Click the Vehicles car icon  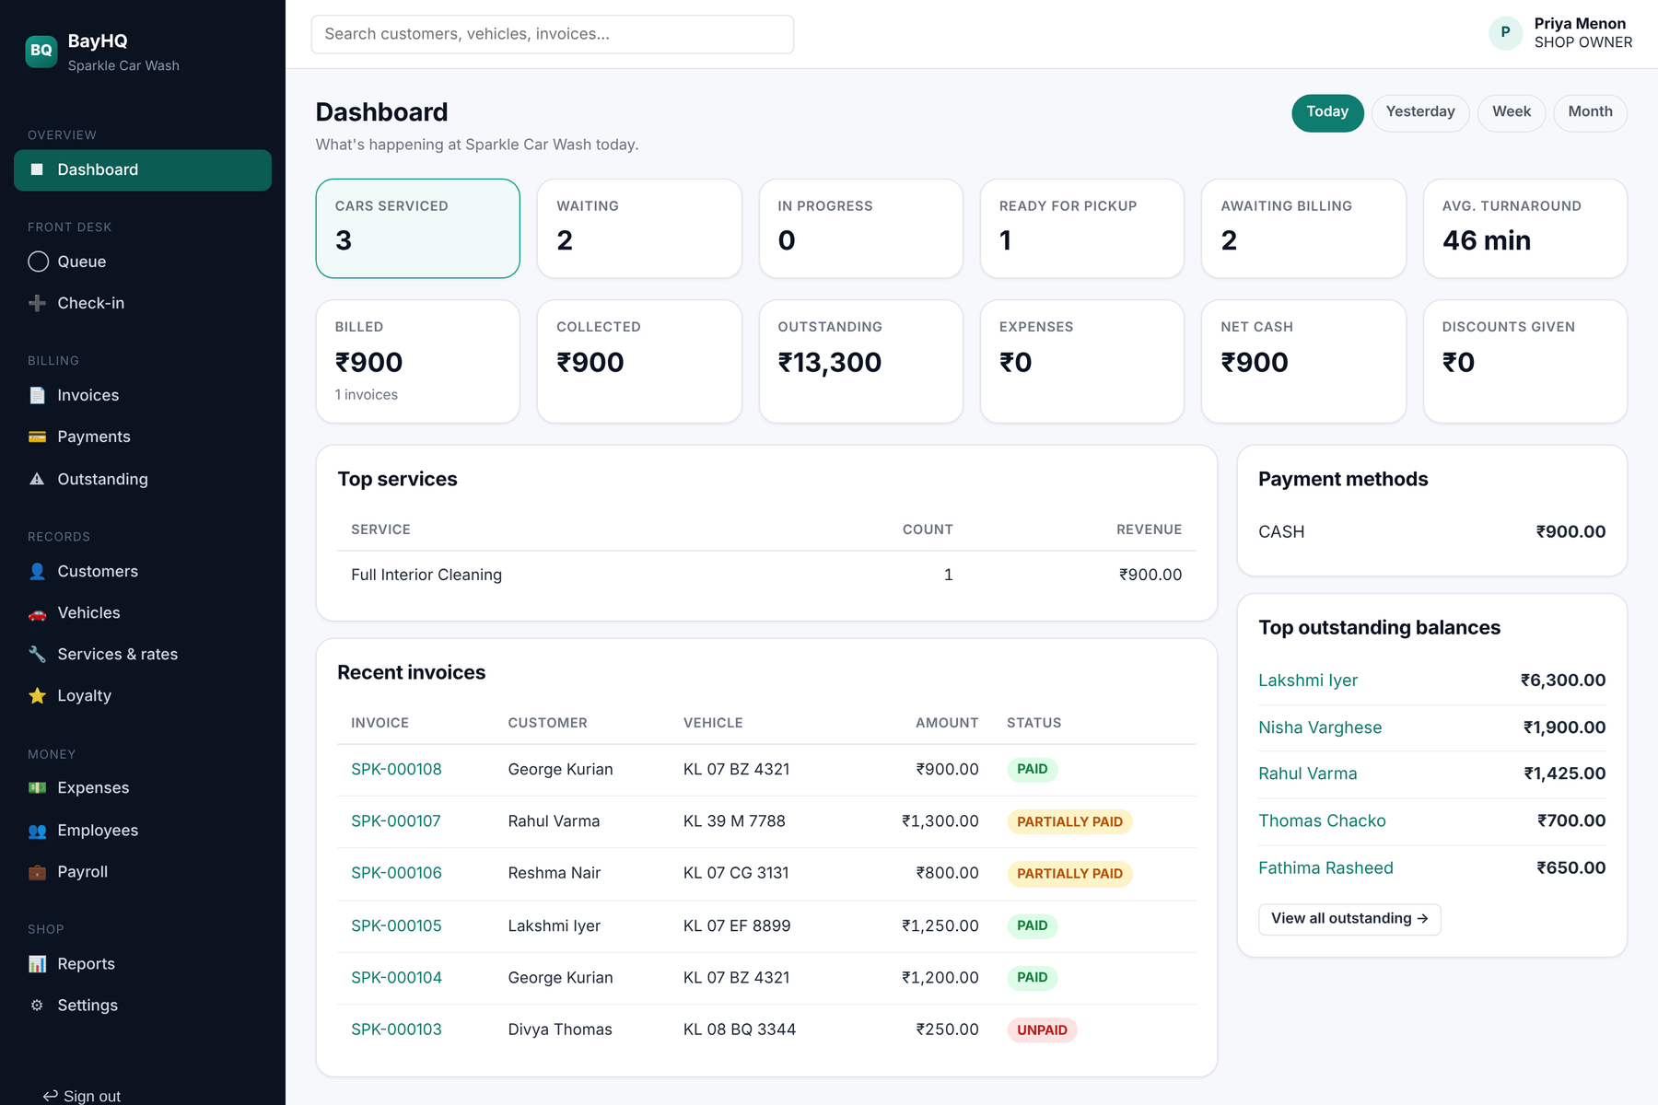pyautogui.click(x=37, y=613)
